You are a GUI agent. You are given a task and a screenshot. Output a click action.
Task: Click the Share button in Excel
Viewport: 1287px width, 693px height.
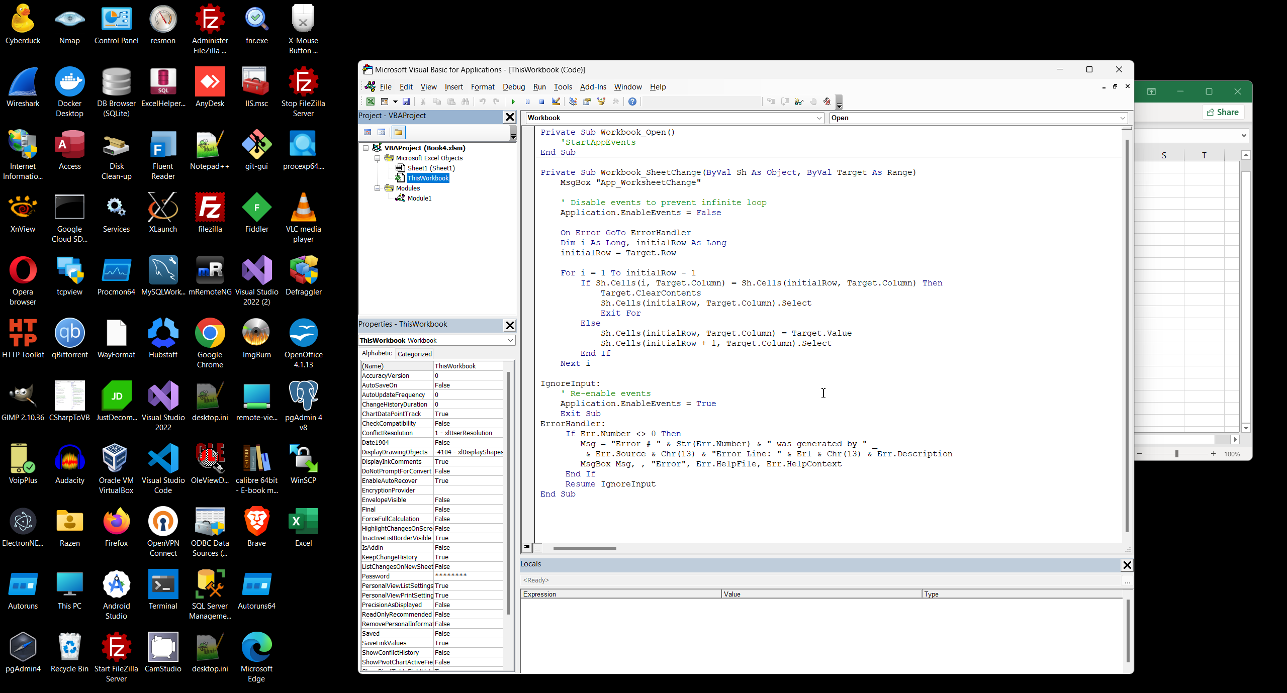pyautogui.click(x=1223, y=112)
